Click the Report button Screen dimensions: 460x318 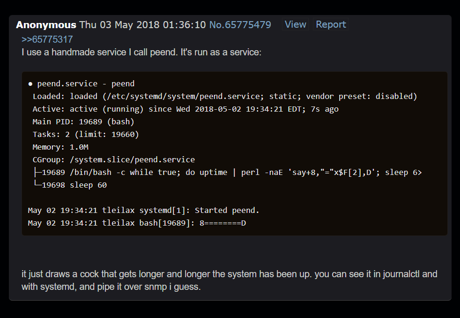[x=331, y=24]
